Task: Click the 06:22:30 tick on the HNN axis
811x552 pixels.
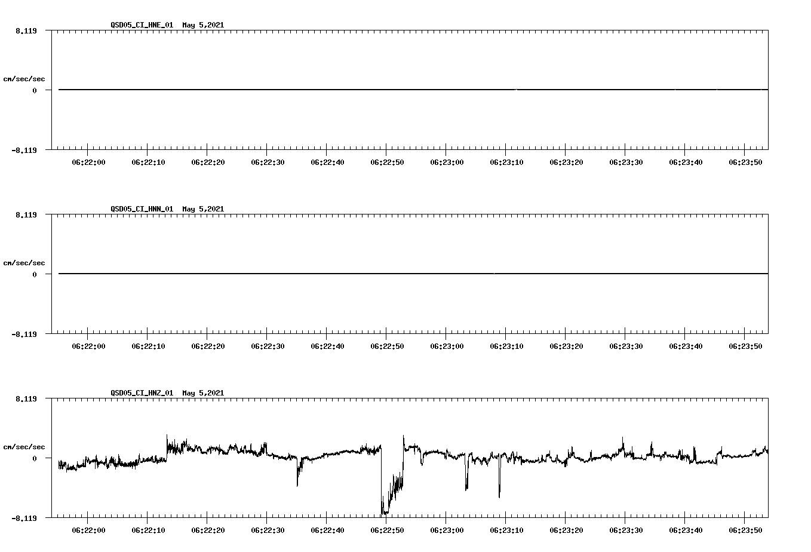Action: [x=267, y=345]
